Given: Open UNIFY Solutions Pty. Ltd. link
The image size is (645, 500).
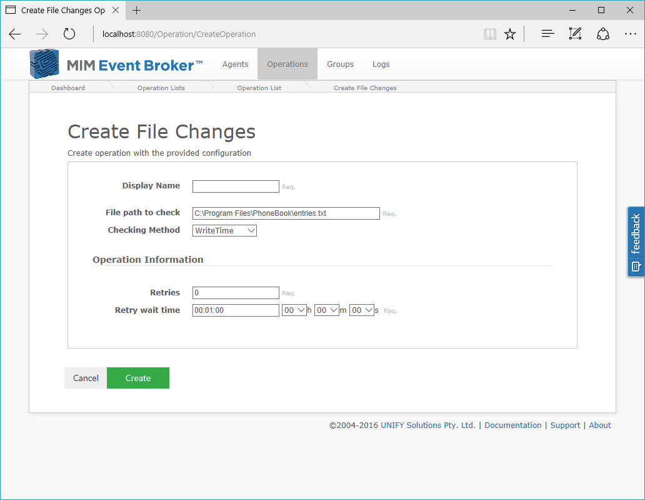Looking at the screenshot, I should (427, 425).
